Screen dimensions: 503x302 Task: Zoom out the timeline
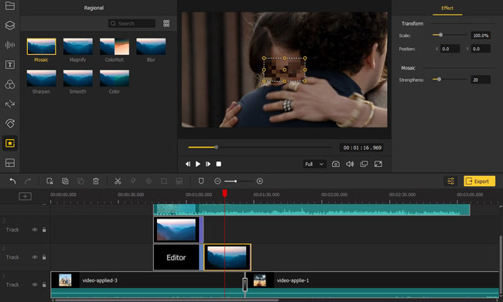pyautogui.click(x=217, y=182)
